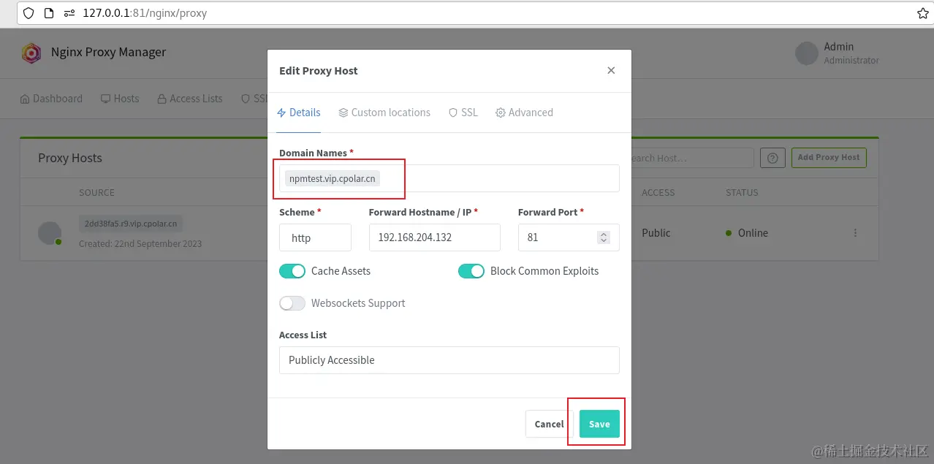
Task: Open the SSL tab in dialog
Action: tap(463, 113)
